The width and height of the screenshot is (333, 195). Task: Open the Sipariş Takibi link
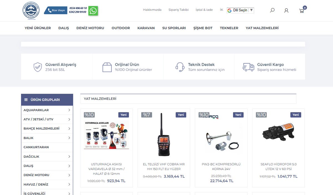(178, 10)
